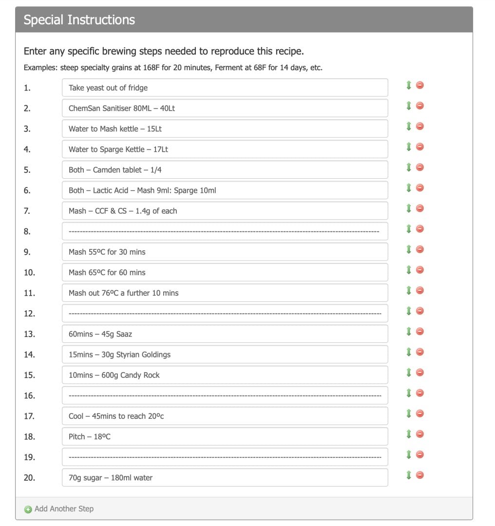Click the green plus icon to add a step
This screenshot has width=495, height=526.
point(28,509)
